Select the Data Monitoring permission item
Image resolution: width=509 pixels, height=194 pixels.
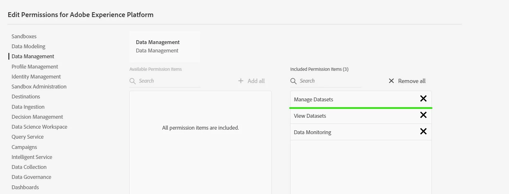(361, 132)
